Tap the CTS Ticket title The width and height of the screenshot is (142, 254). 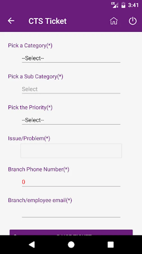47,21
